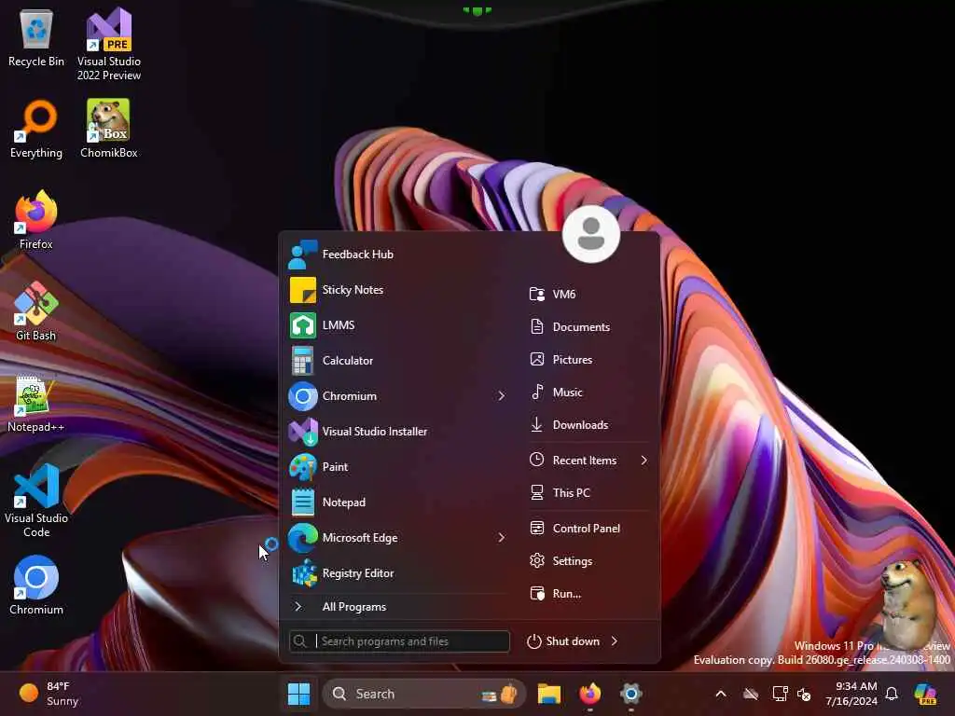Select Visual Studio 2022 Preview desktop icon
Image resolution: width=955 pixels, height=716 pixels.
(x=109, y=44)
